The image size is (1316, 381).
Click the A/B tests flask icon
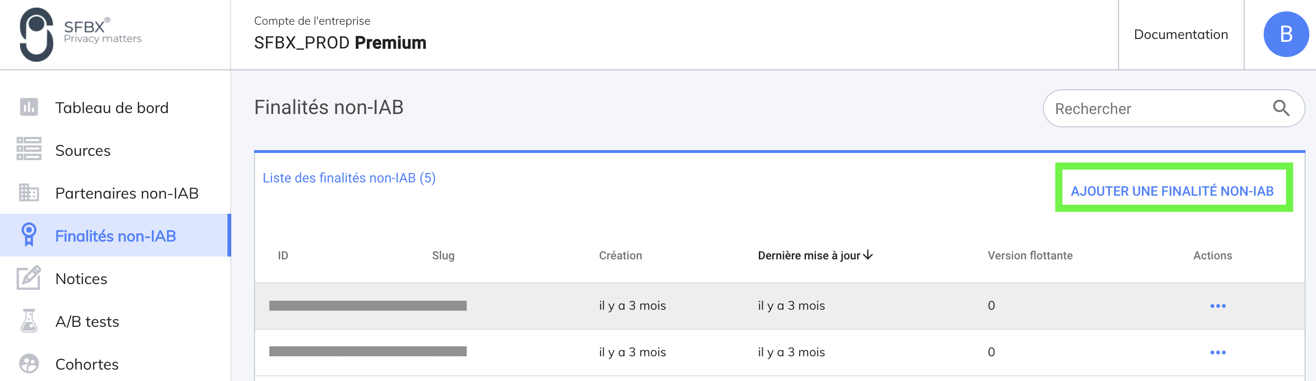[x=29, y=321]
